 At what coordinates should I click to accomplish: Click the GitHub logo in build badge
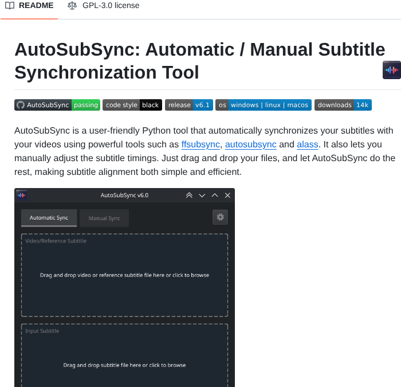click(21, 105)
